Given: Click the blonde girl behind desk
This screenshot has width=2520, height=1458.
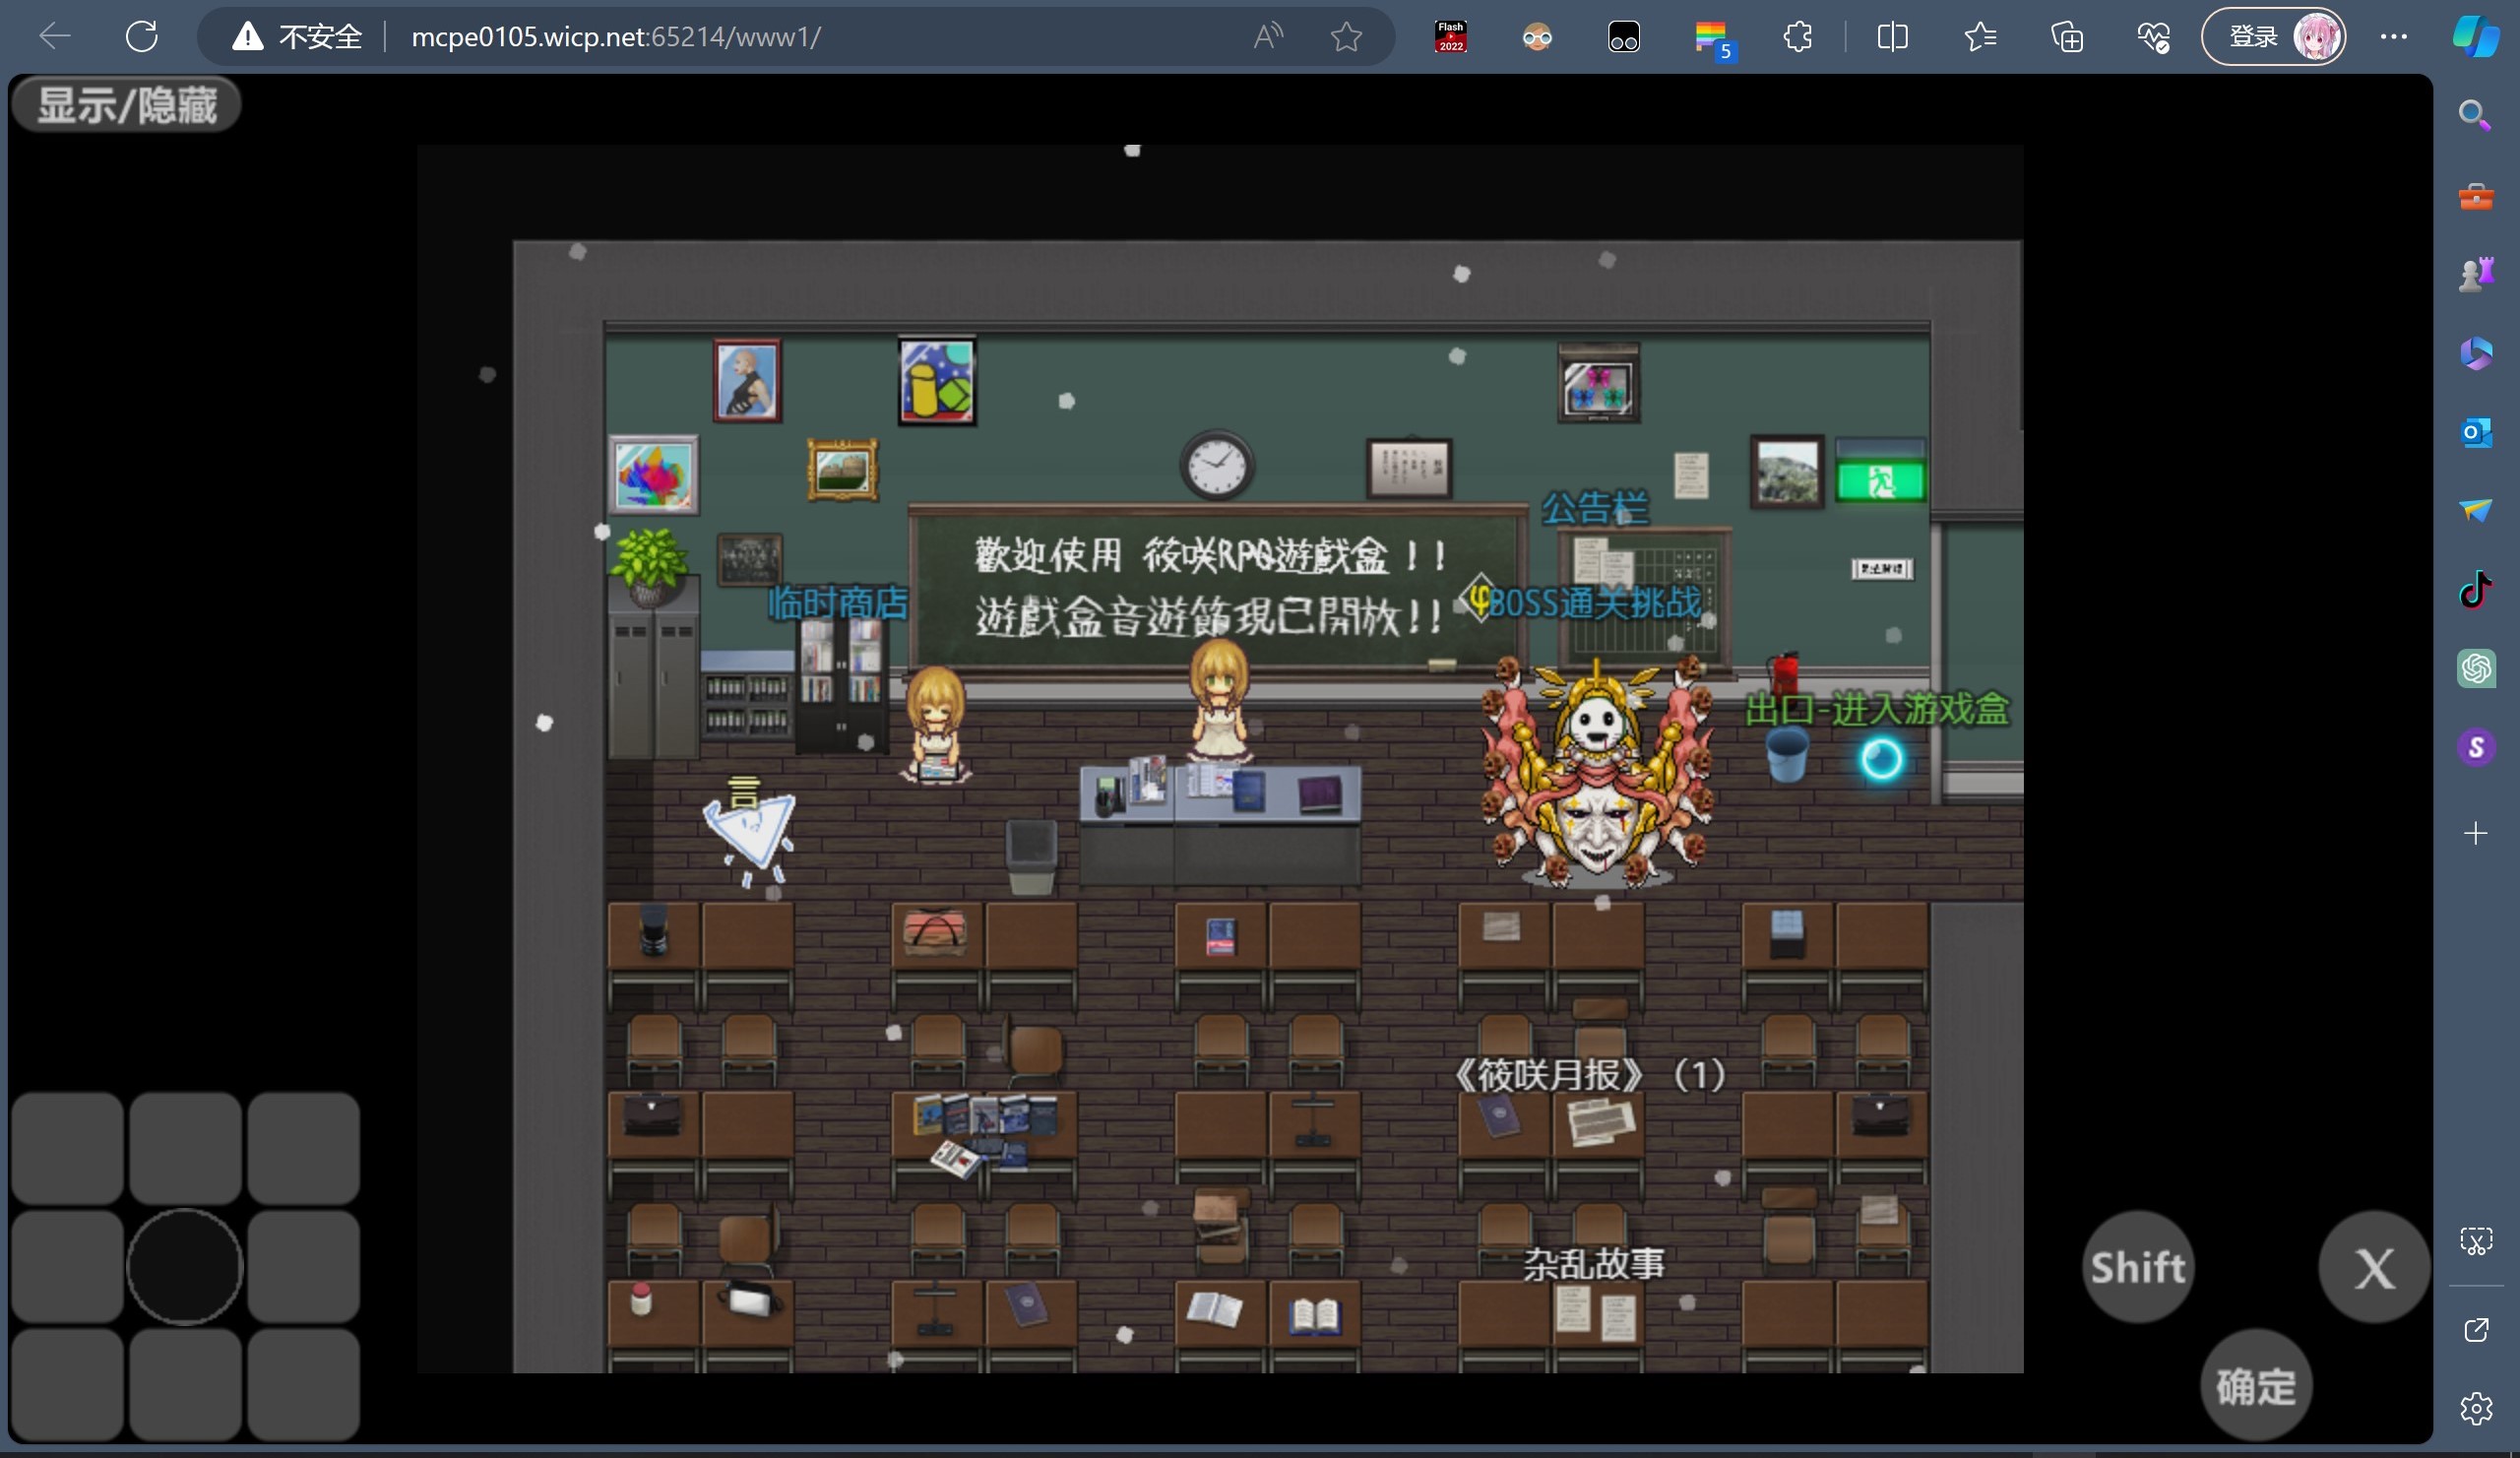Looking at the screenshot, I should [x=1218, y=700].
